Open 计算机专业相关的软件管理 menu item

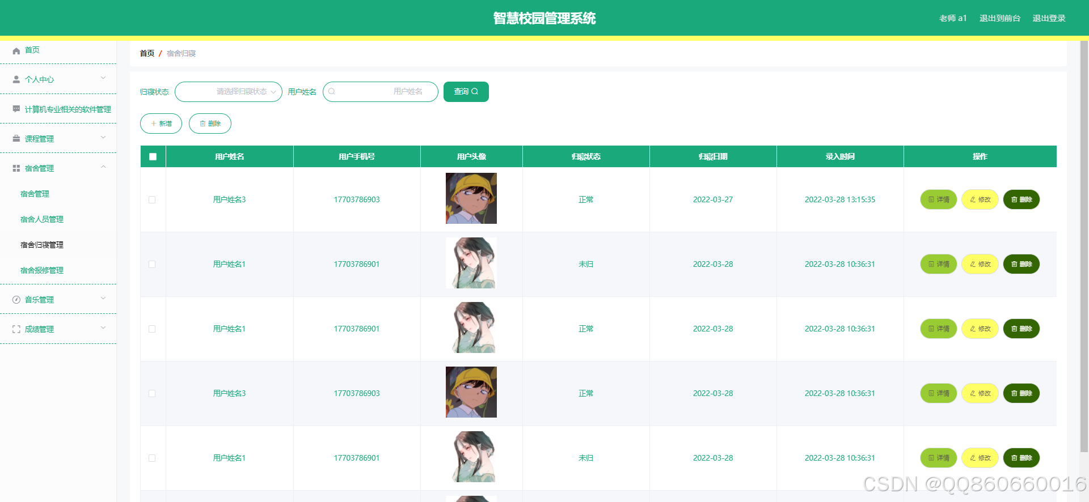click(58, 109)
